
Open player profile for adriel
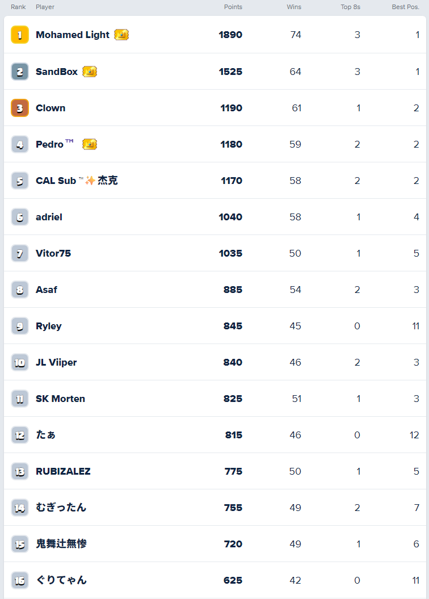49,217
